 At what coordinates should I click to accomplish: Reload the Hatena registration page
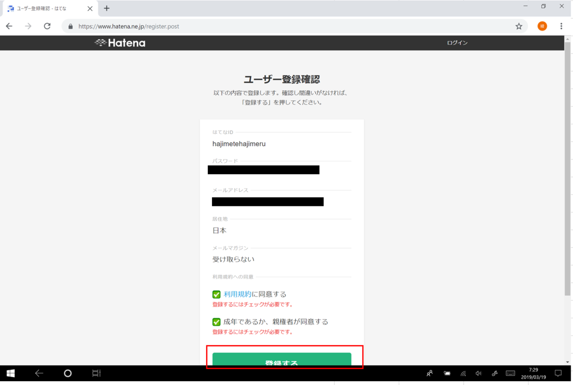point(47,26)
